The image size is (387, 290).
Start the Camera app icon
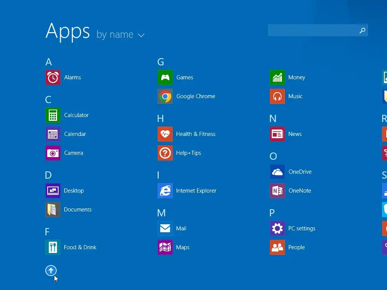(x=53, y=153)
